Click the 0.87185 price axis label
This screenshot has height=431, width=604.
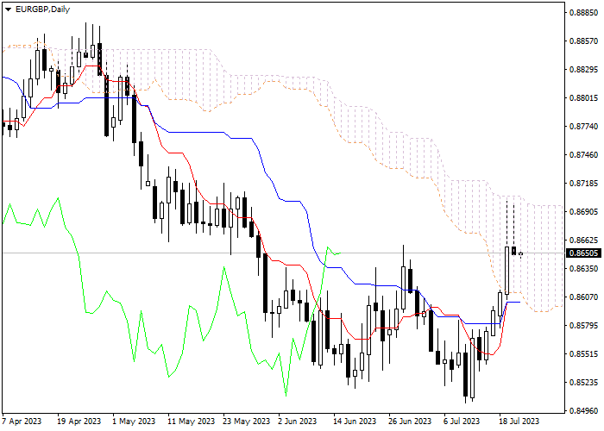[583, 184]
